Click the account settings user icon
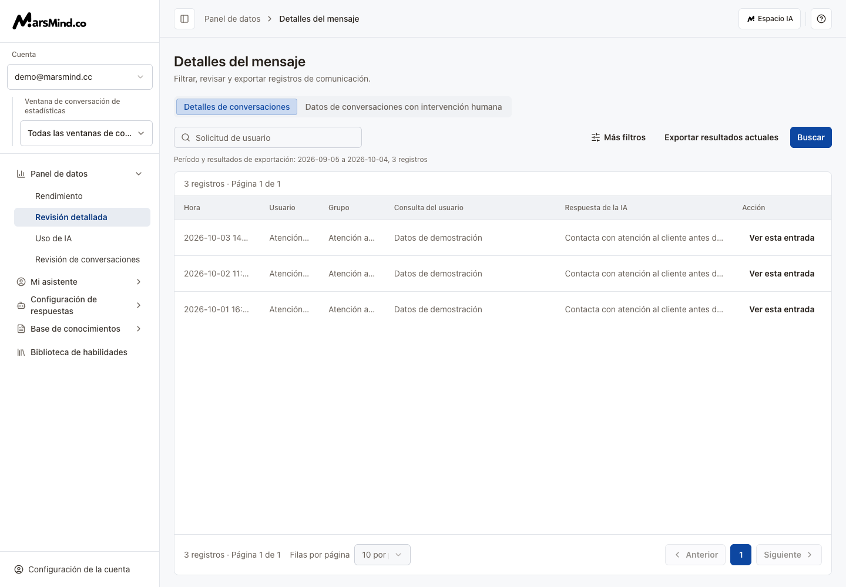 [19, 569]
